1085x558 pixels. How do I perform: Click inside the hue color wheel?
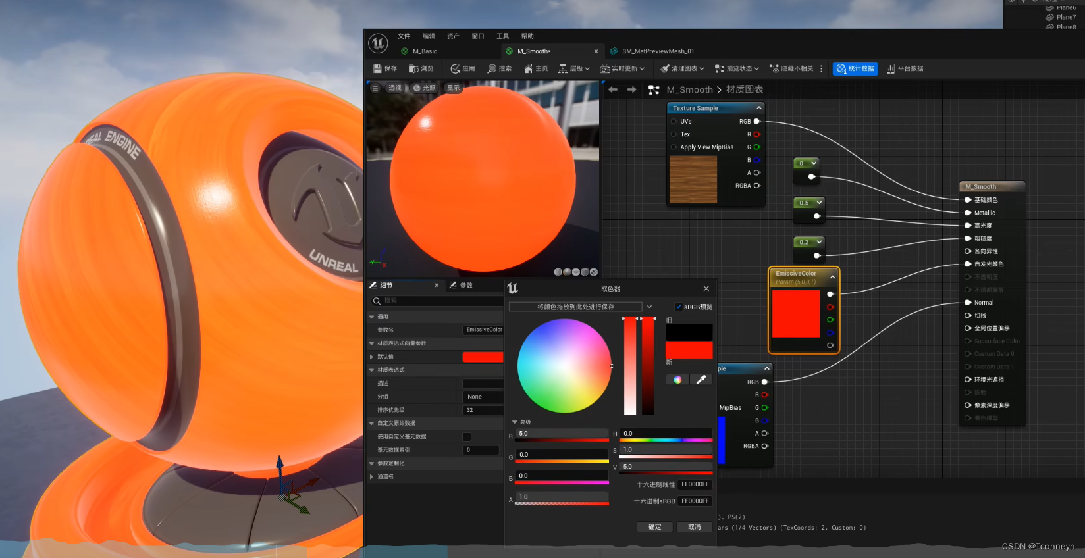coord(564,366)
